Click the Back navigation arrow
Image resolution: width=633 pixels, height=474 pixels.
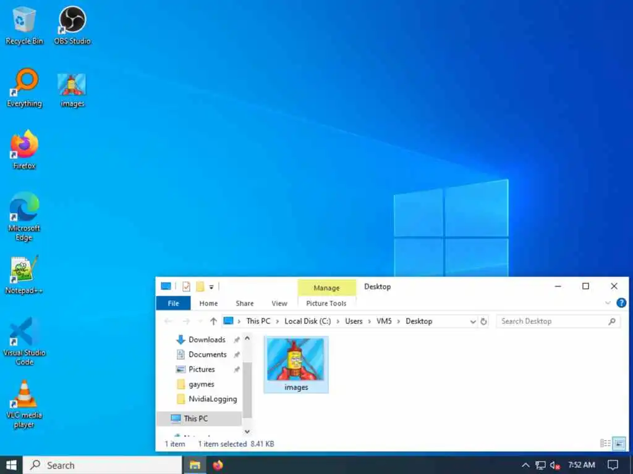tap(168, 321)
